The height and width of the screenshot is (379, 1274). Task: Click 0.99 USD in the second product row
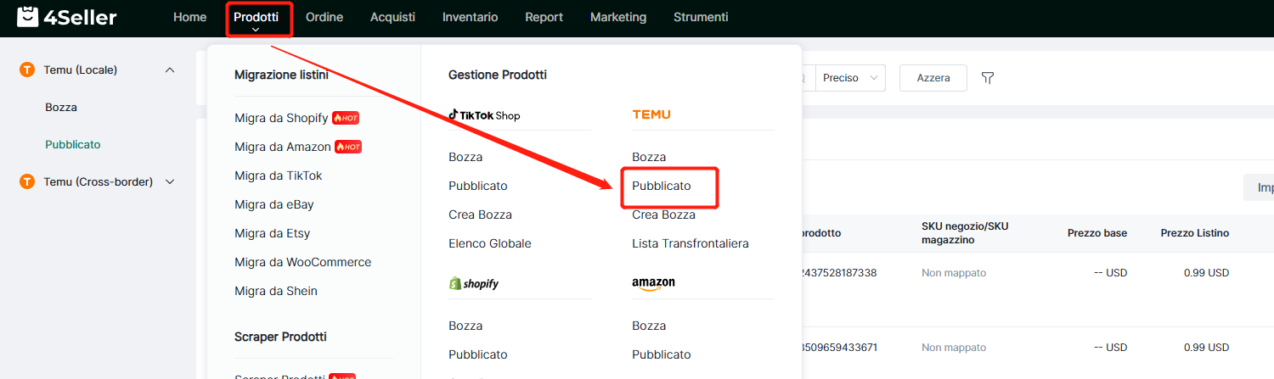click(1206, 348)
